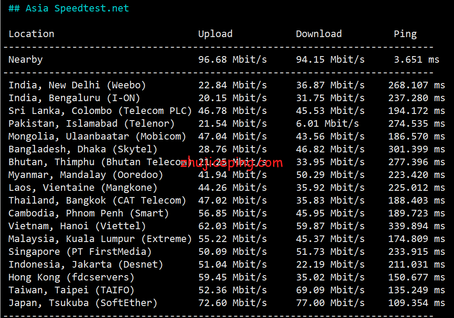This screenshot has width=454, height=318.
Task: Select "Indonesia, Jakarta (Desnet)" location
Action: 86,265
